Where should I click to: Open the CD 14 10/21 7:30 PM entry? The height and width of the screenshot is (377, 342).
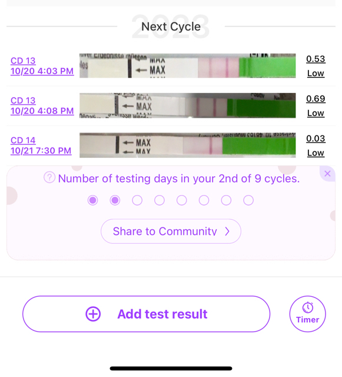[41, 145]
